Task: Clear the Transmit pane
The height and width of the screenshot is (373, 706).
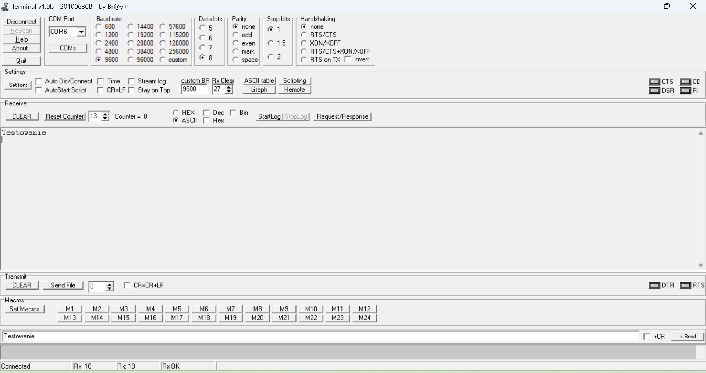Action: coord(22,286)
